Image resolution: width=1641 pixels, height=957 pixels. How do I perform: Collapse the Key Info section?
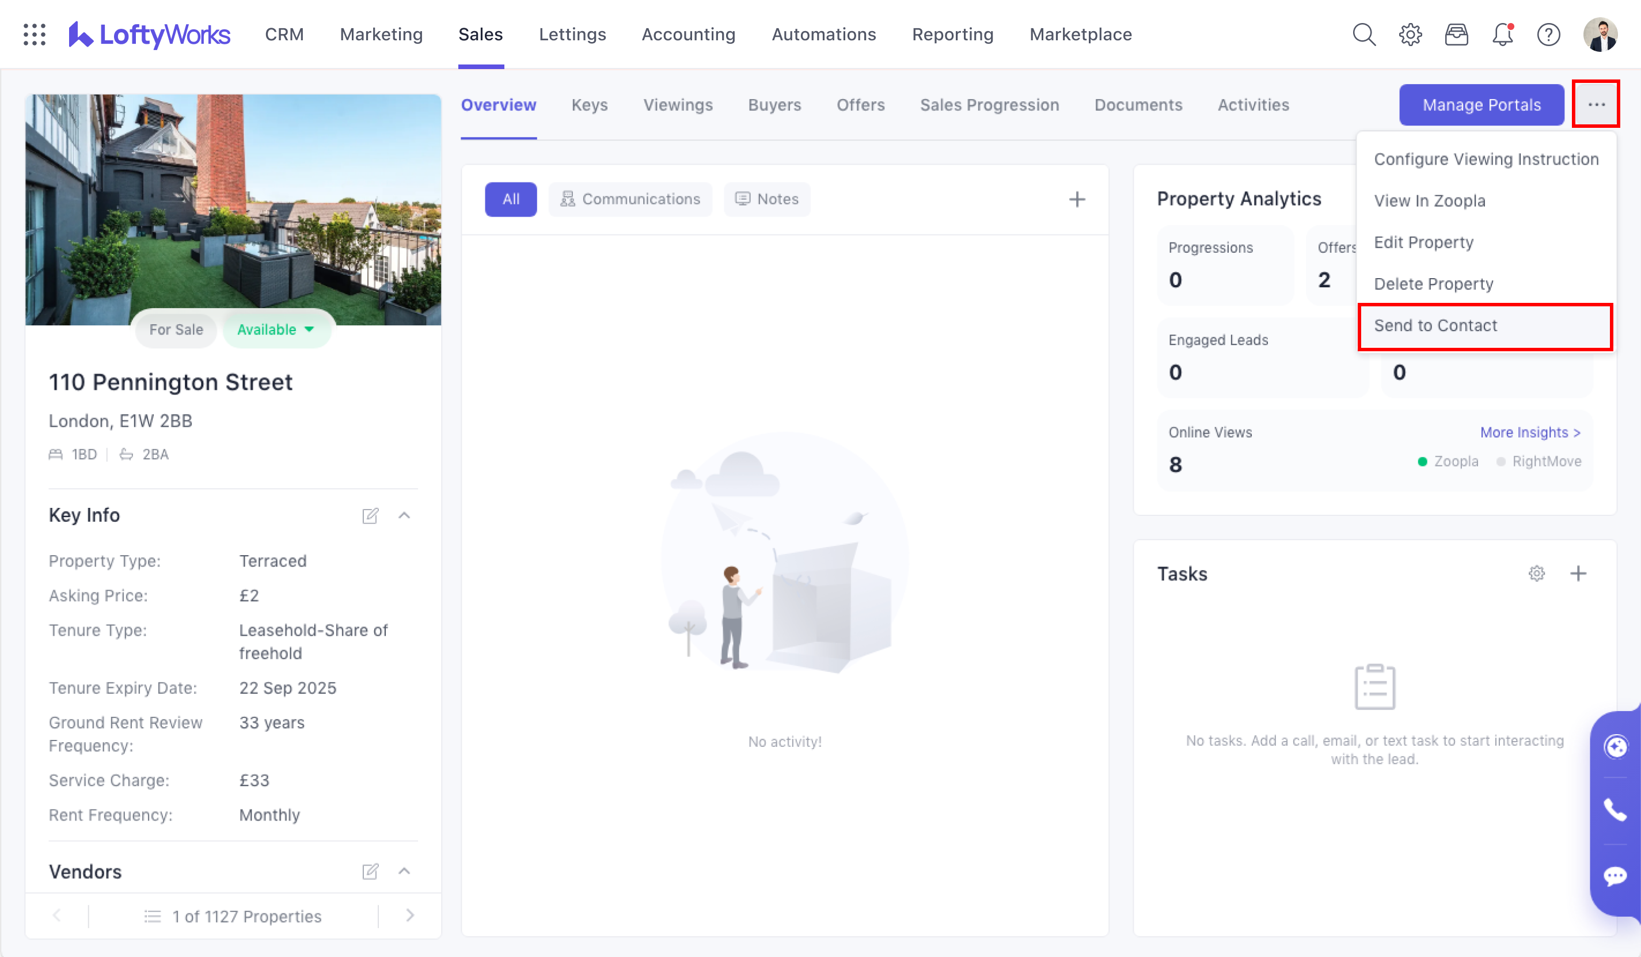pyautogui.click(x=404, y=515)
